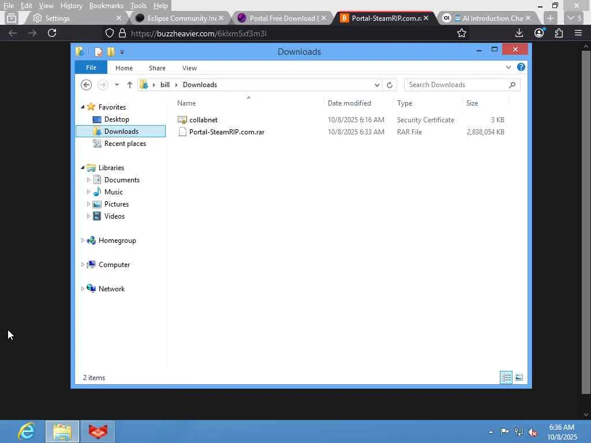The image size is (591, 443).
Task: Open the Home ribbon tab
Action: (x=124, y=68)
